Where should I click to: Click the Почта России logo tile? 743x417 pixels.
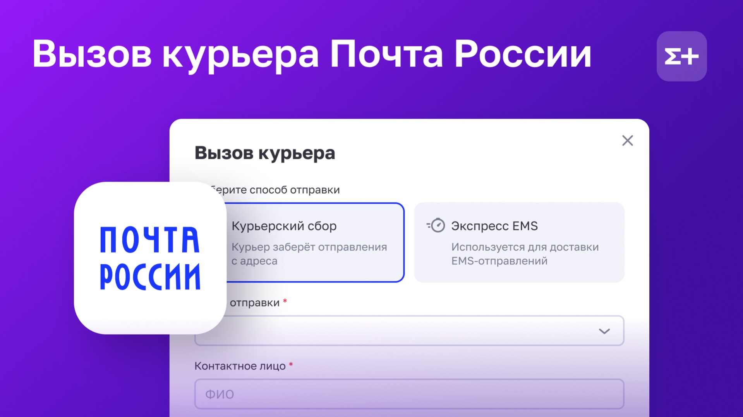pyautogui.click(x=150, y=258)
